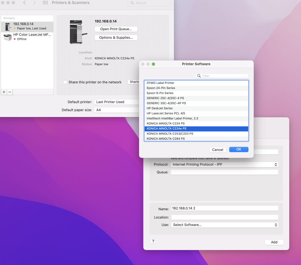
Task: Open Default paper size dropdown
Action: (117, 110)
